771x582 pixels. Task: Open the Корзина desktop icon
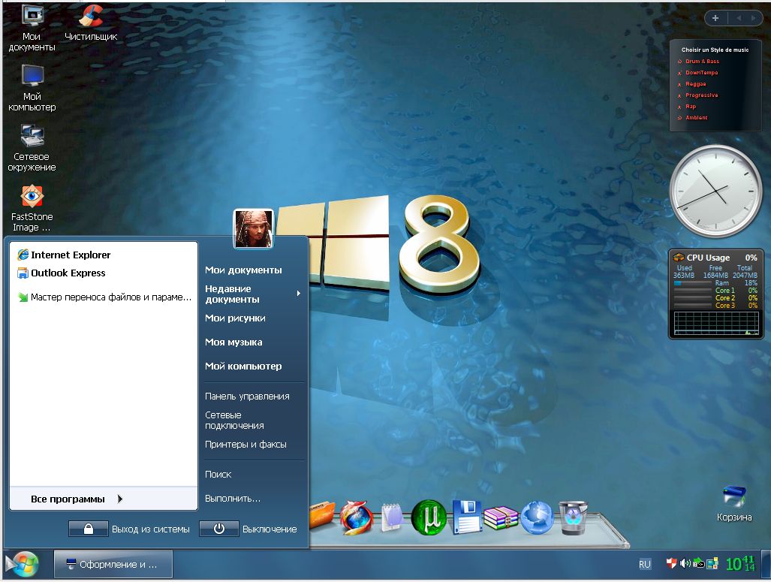tap(734, 503)
